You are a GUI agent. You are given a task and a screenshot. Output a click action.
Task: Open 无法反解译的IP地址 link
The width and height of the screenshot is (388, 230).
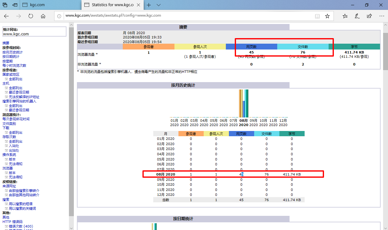[x=24, y=97]
